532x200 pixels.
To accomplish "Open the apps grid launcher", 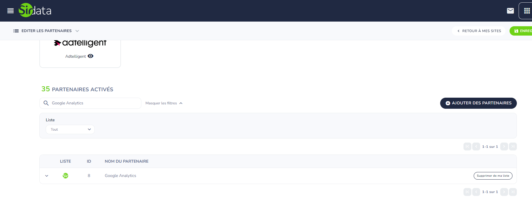I will (527, 11).
